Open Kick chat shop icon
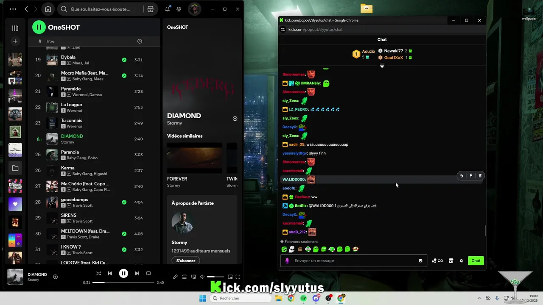 pyautogui.click(x=451, y=261)
